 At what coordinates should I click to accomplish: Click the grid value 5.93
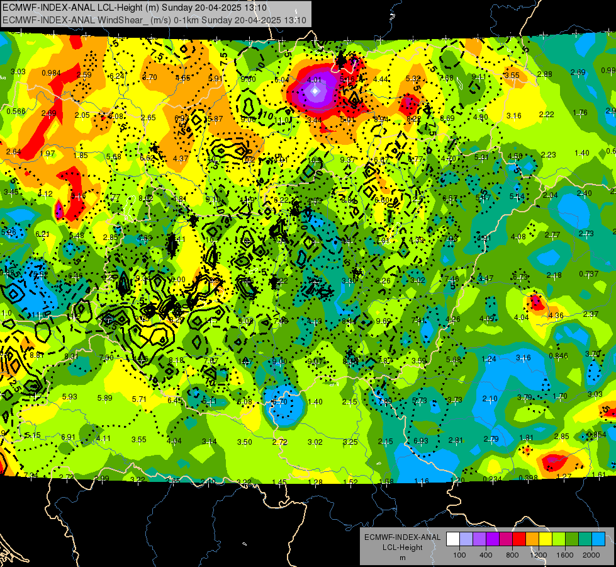70,397
